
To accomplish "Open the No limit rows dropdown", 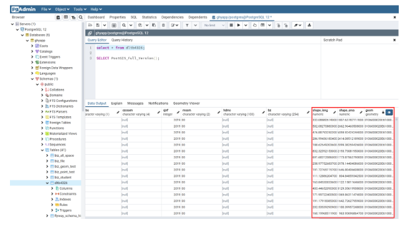I will coord(214,25).
